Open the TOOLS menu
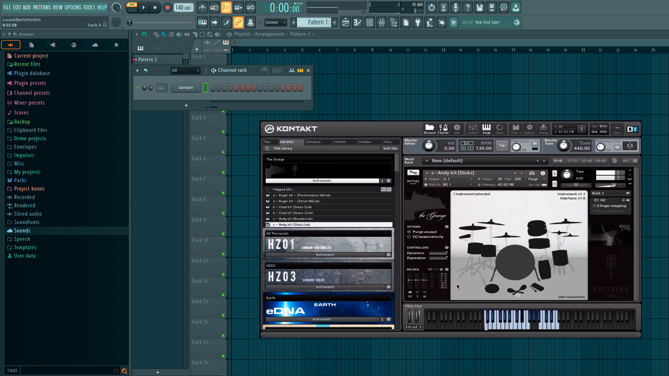 pyautogui.click(x=89, y=7)
